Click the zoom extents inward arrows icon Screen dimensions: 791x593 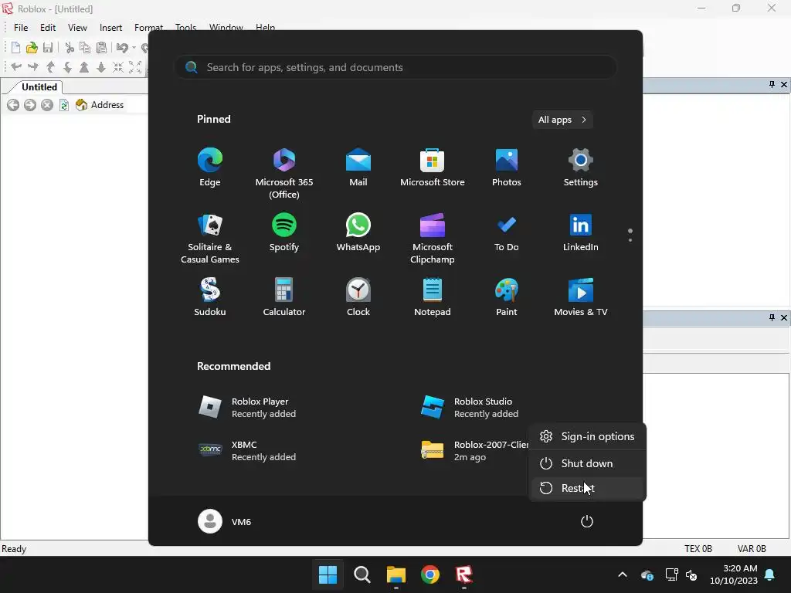coord(118,67)
